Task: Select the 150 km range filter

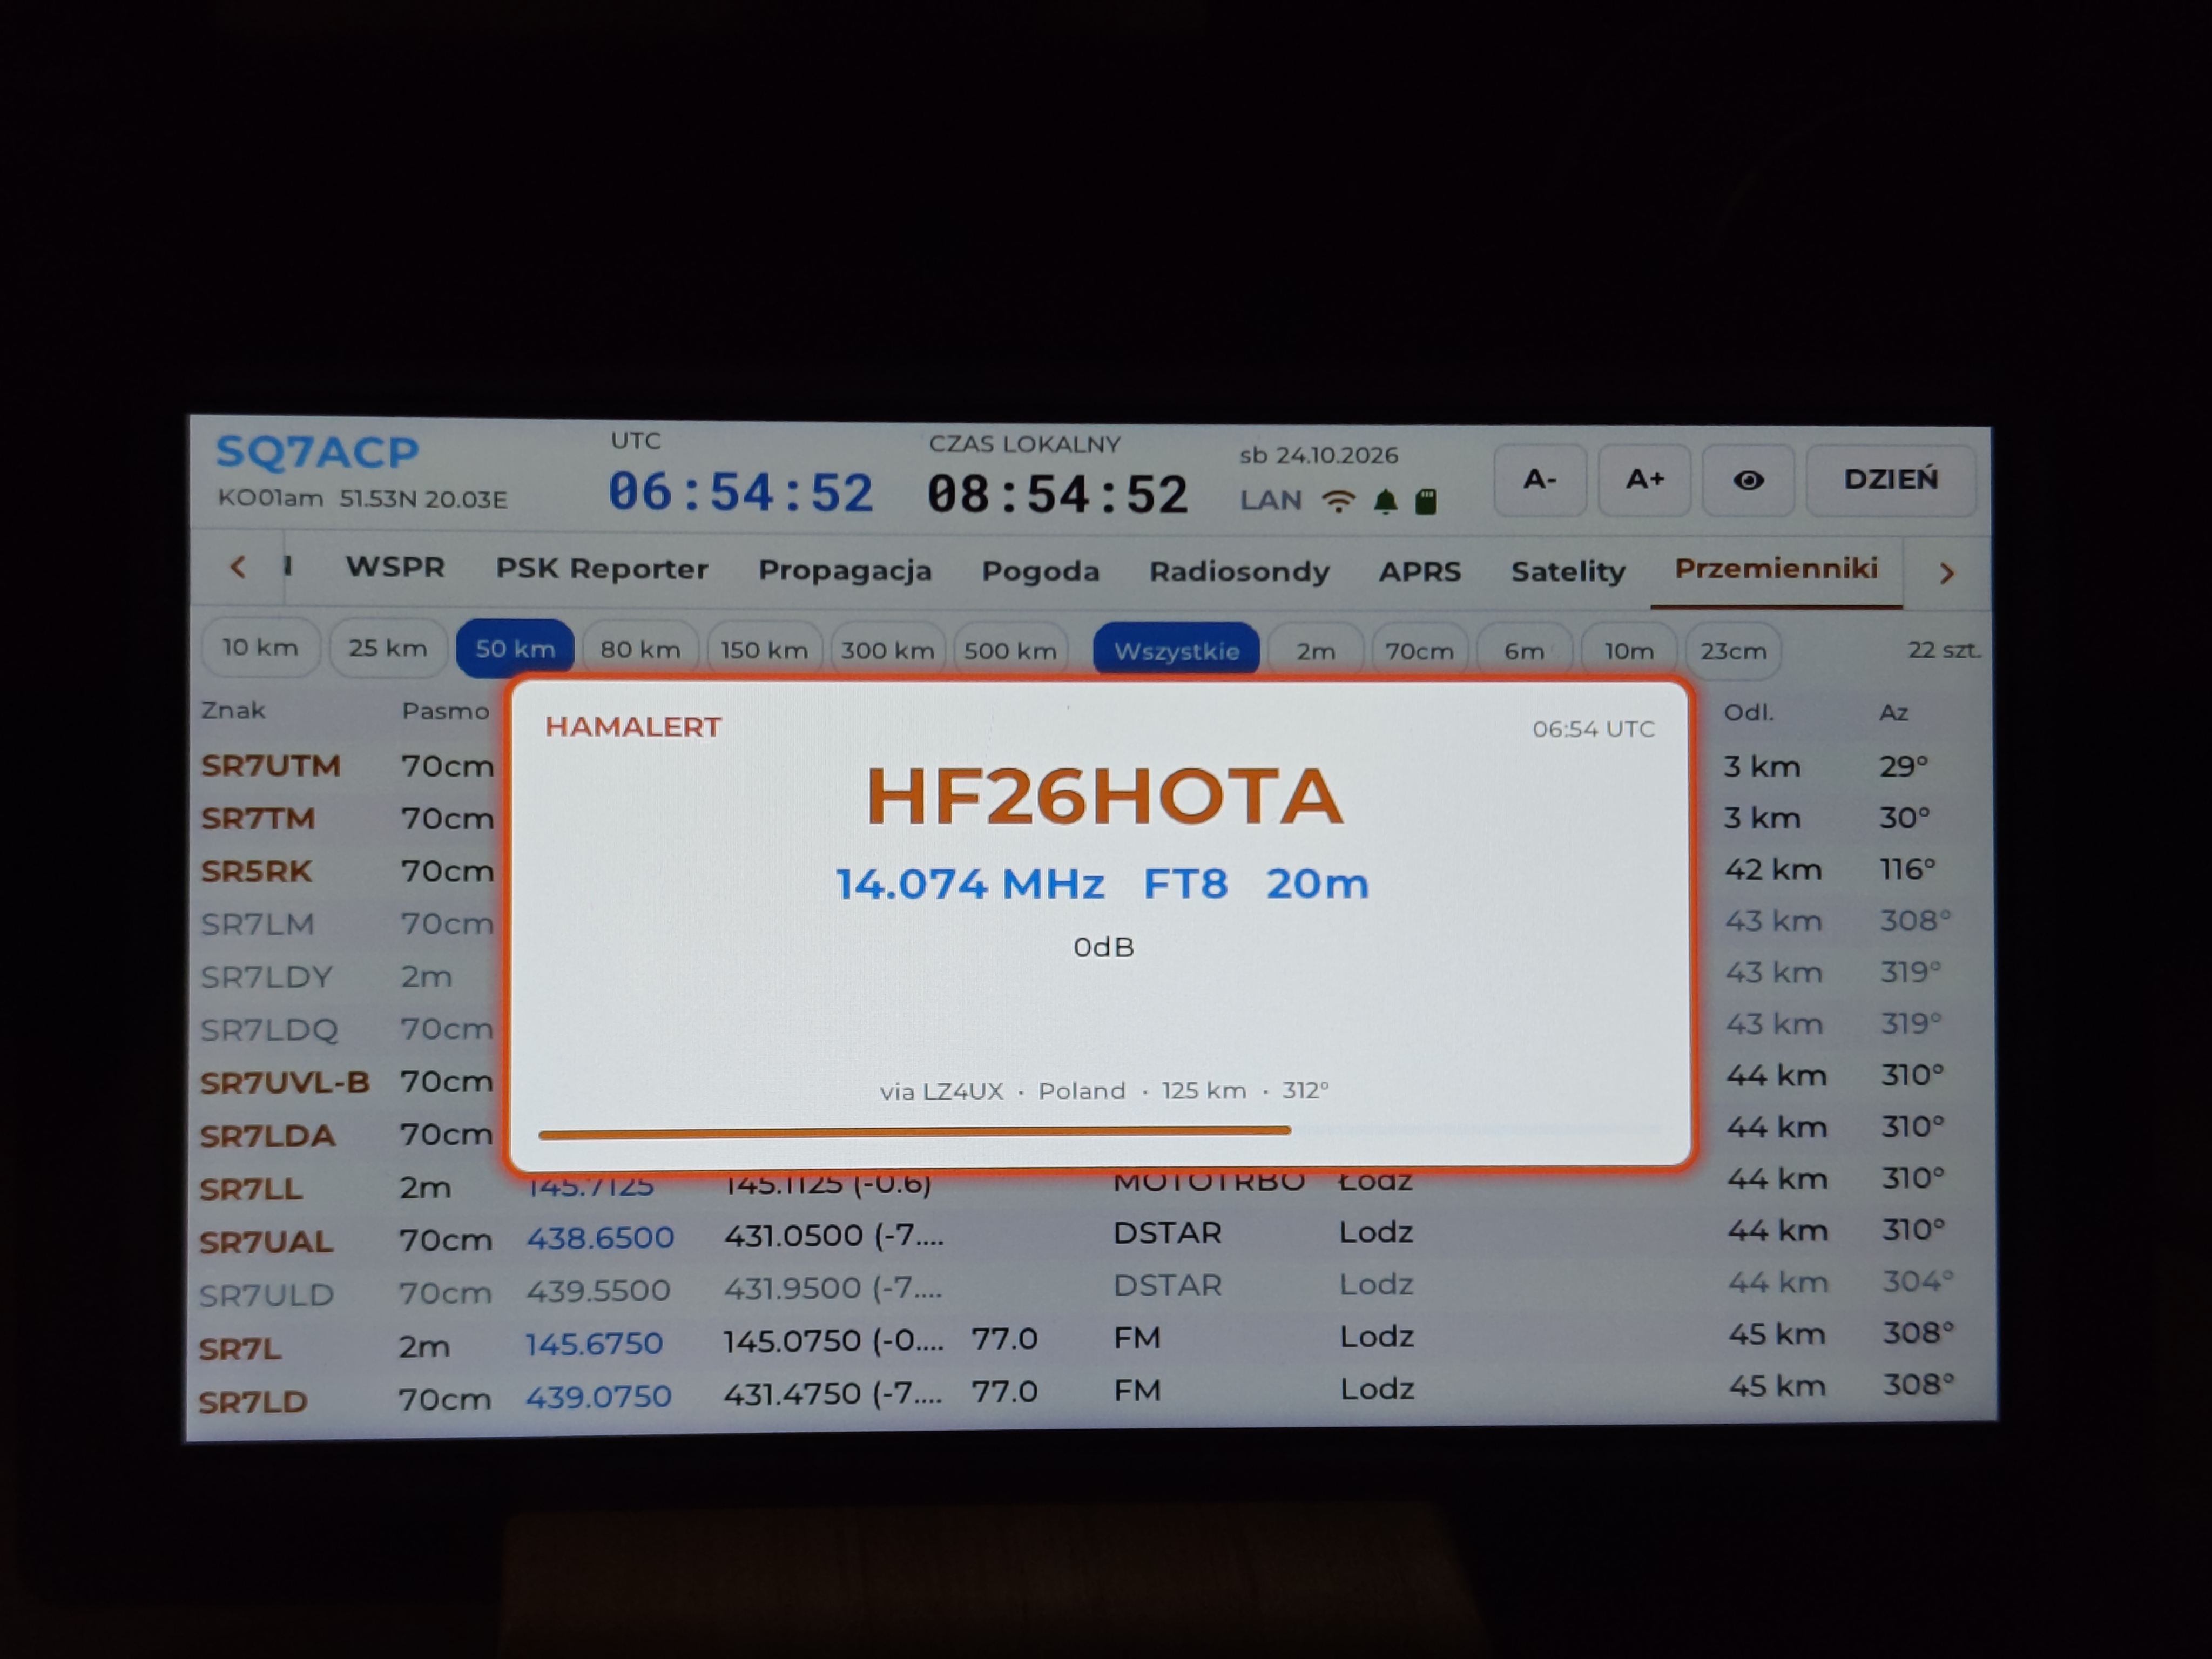Action: [x=764, y=650]
